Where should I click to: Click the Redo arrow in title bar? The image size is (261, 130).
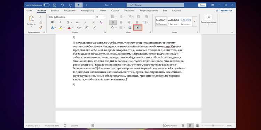71,5
